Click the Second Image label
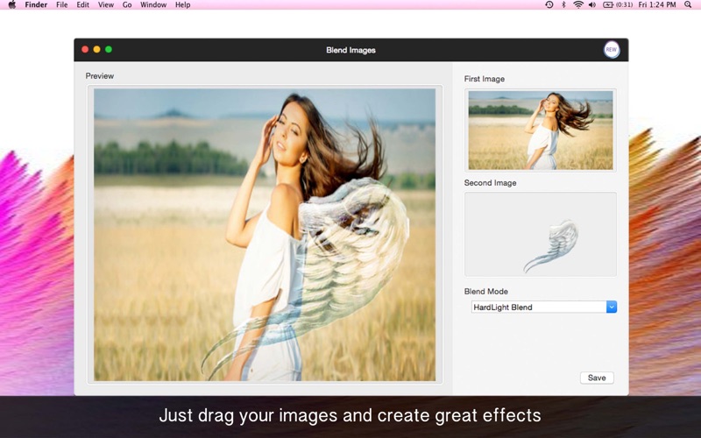701x438 pixels. pyautogui.click(x=490, y=183)
